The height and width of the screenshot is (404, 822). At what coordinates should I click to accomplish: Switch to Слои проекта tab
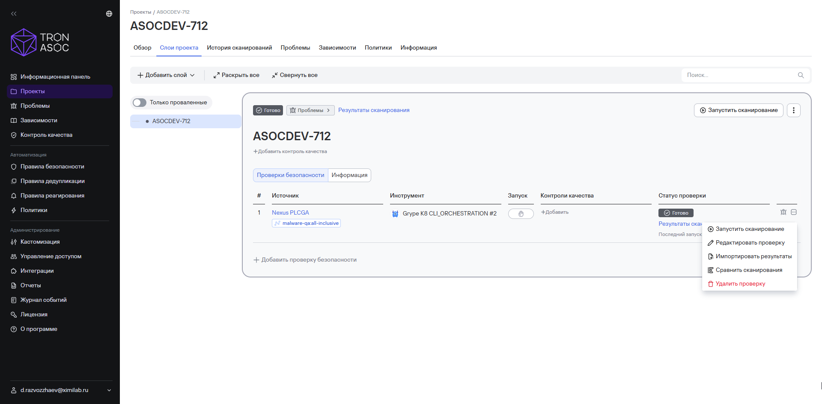coord(179,47)
